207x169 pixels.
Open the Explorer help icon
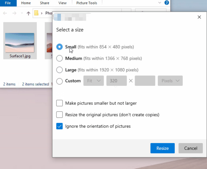[x=166, y=3]
